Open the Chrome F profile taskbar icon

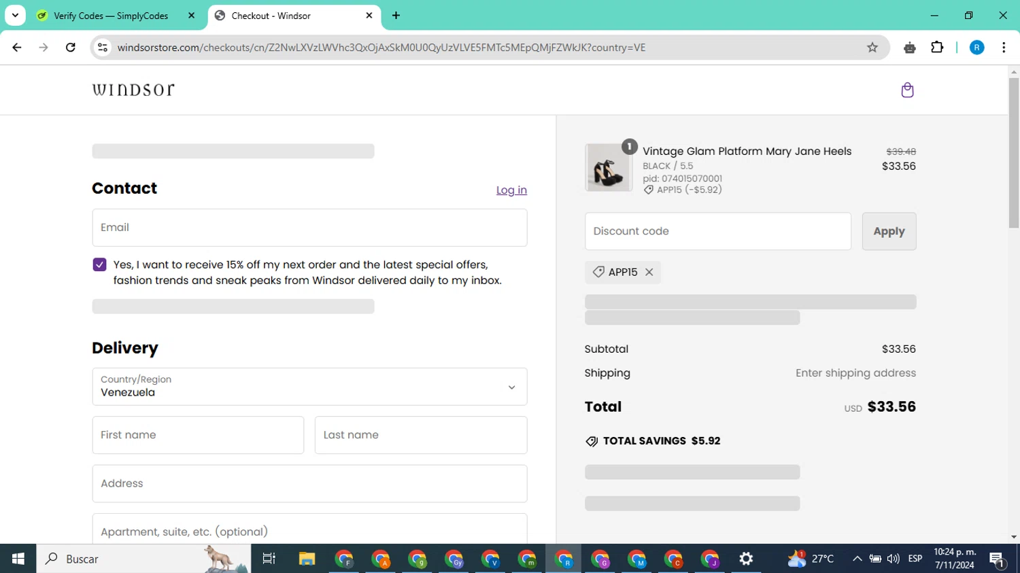point(344,559)
